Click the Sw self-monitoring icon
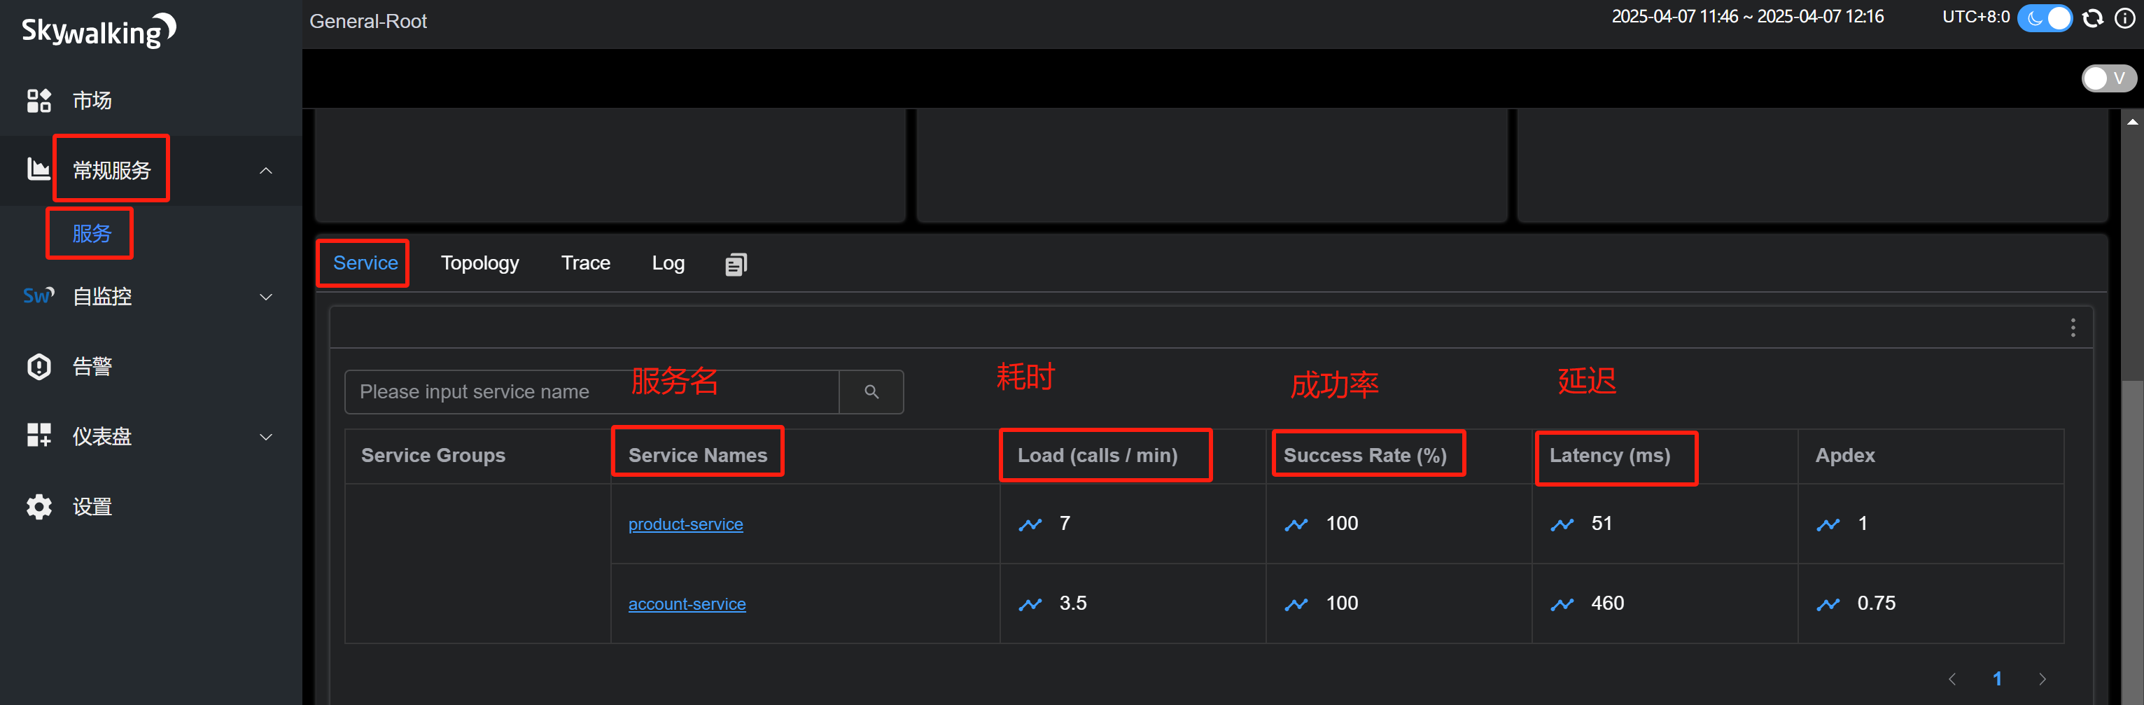Screen dimensions: 2144x705 tap(38, 295)
